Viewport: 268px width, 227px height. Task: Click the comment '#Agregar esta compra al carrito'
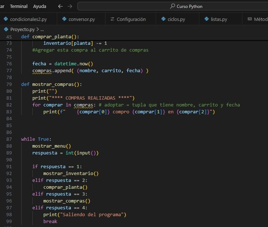[x=90, y=50]
